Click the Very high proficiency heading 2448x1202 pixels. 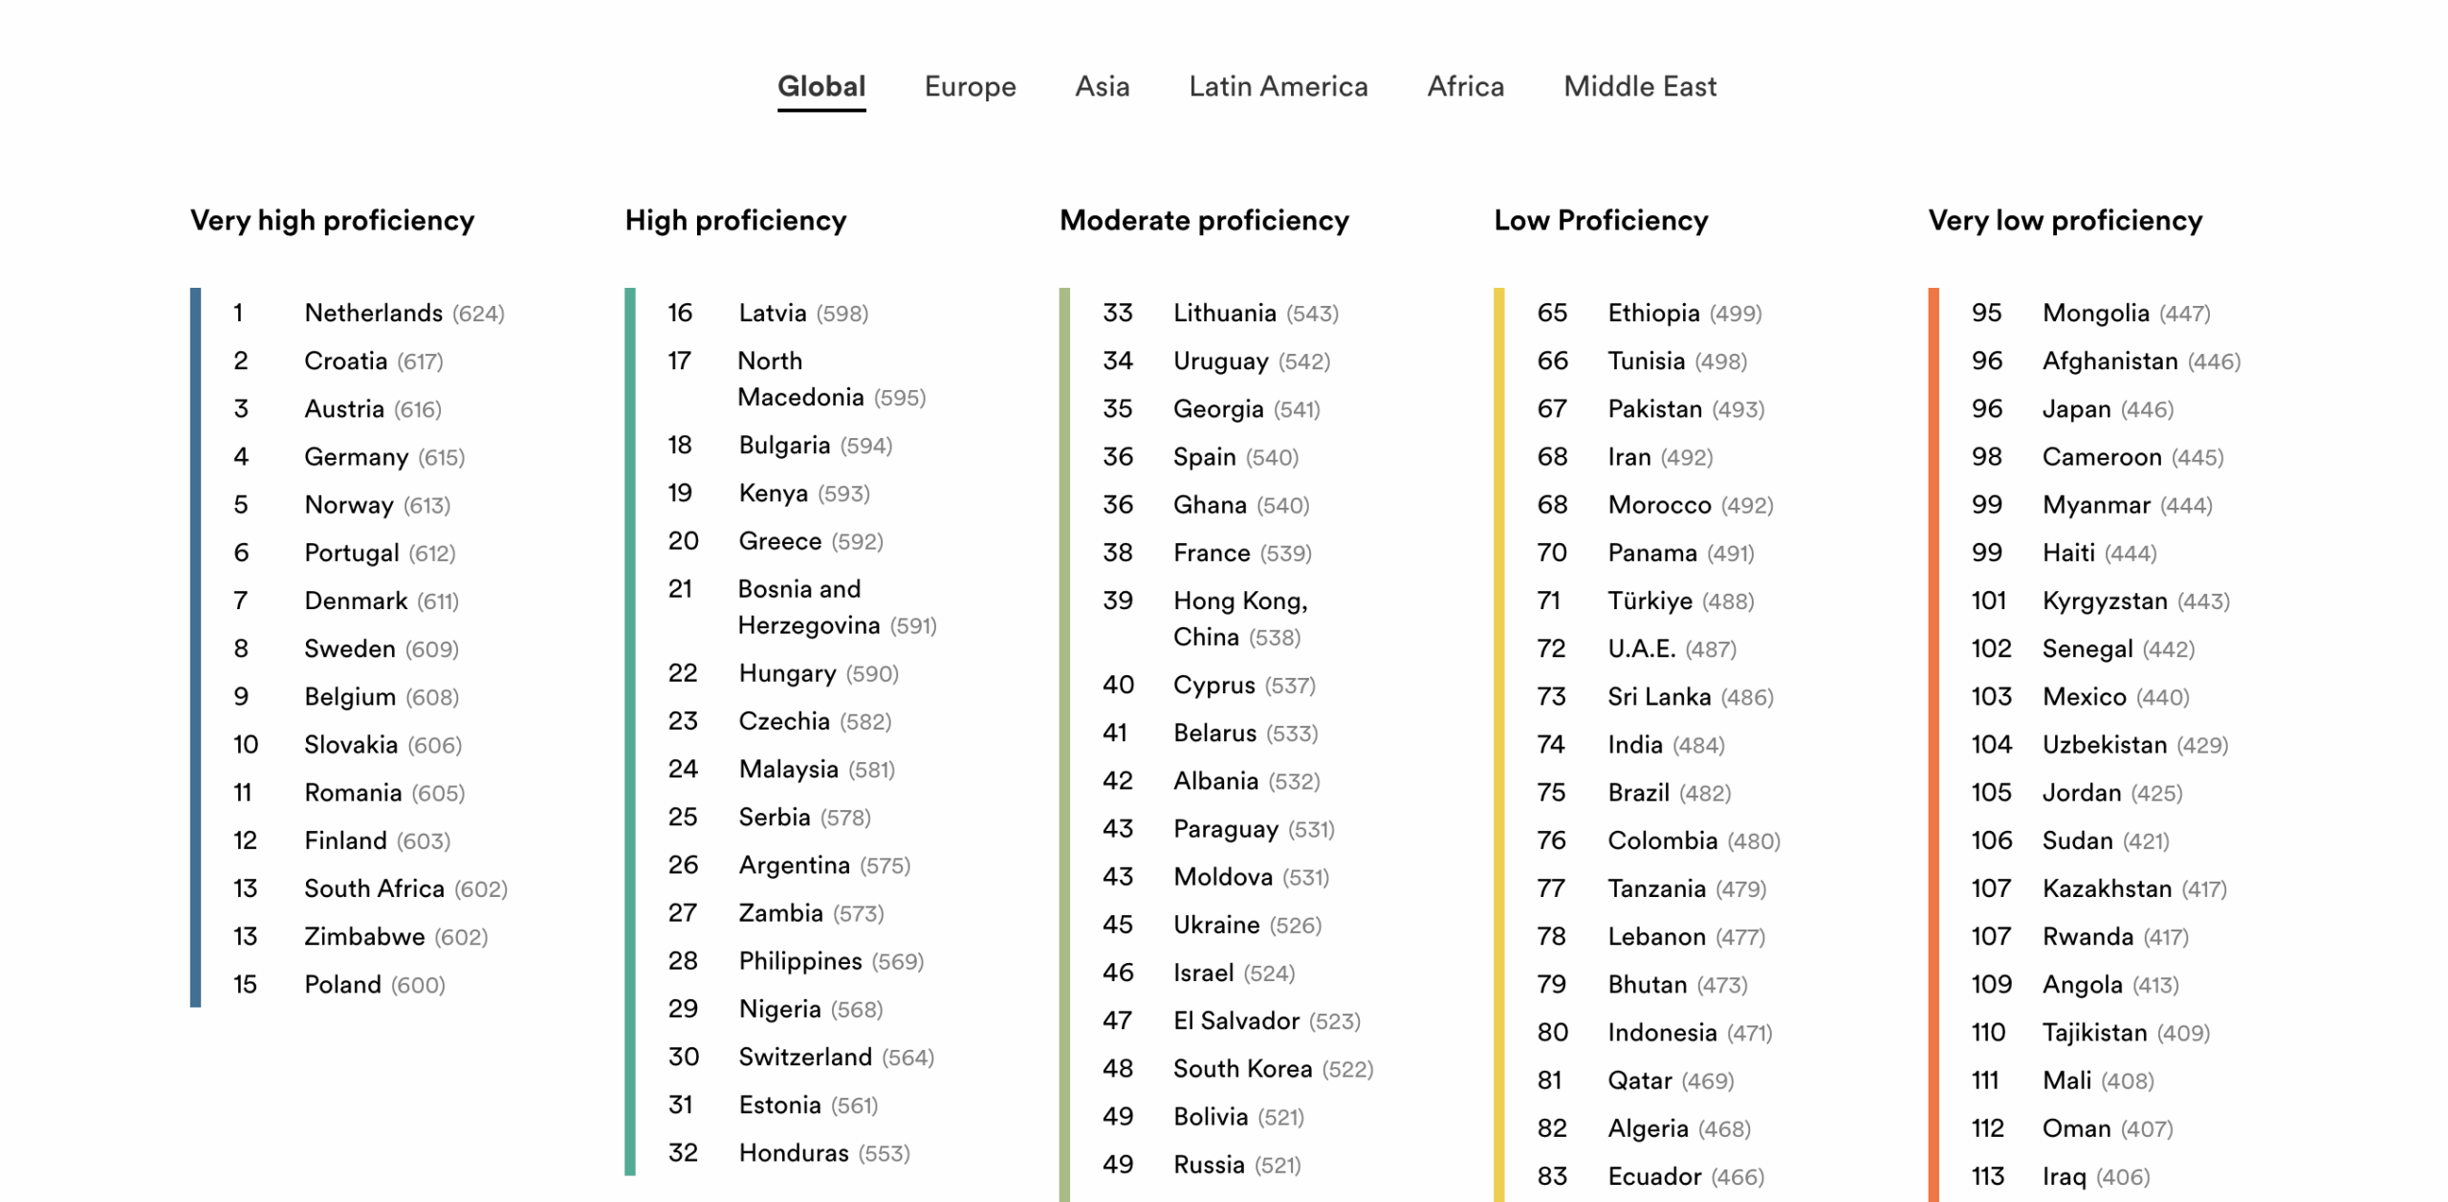pyautogui.click(x=332, y=221)
